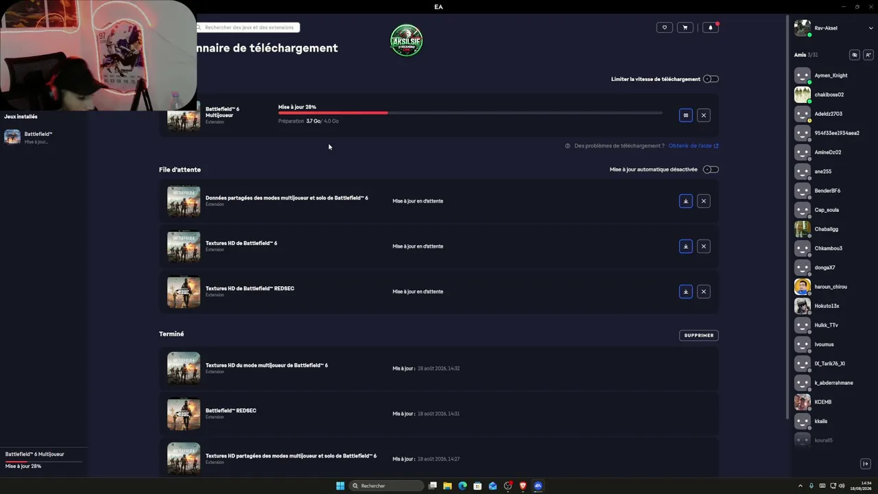Open the Windows Start menu
This screenshot has width=878, height=494.
(x=340, y=486)
